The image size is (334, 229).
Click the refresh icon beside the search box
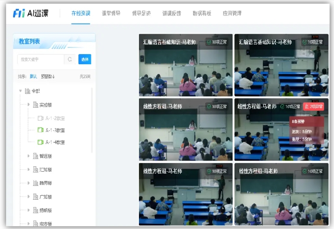click(x=69, y=59)
